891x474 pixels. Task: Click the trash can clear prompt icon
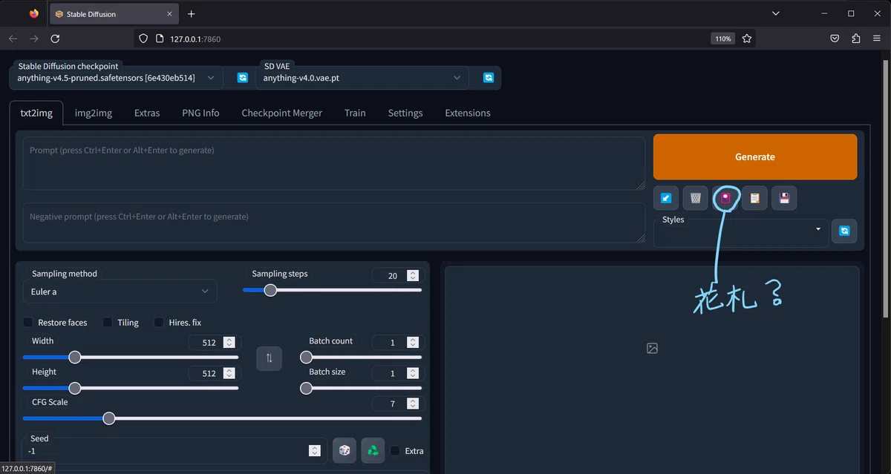(x=696, y=198)
